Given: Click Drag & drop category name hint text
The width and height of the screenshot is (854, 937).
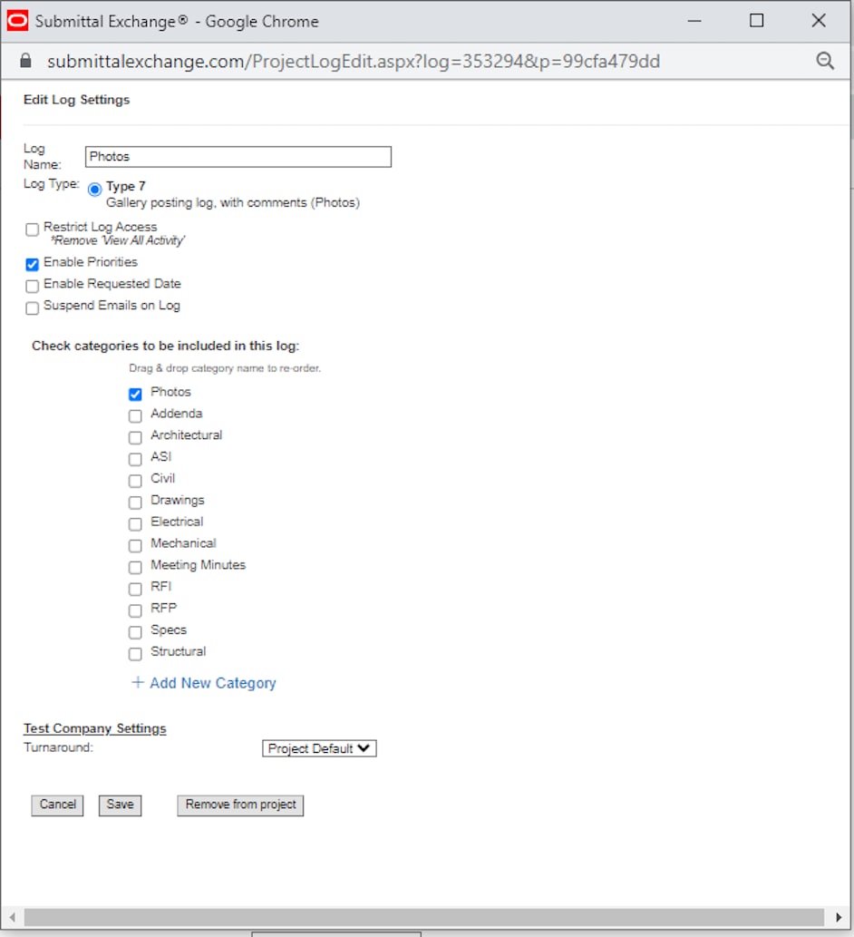Looking at the screenshot, I should (x=225, y=368).
